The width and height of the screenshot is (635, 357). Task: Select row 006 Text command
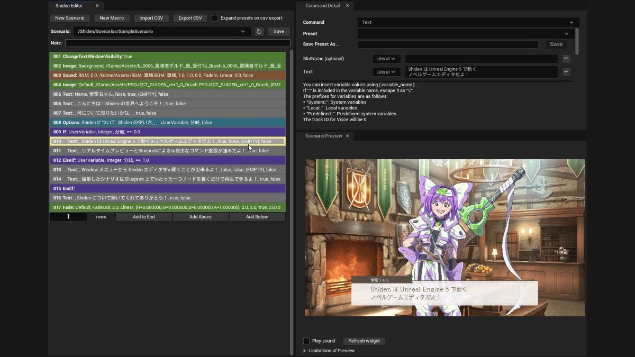(x=168, y=104)
